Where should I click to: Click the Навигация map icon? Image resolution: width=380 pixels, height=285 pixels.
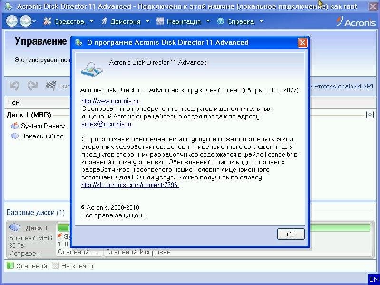click(160, 21)
